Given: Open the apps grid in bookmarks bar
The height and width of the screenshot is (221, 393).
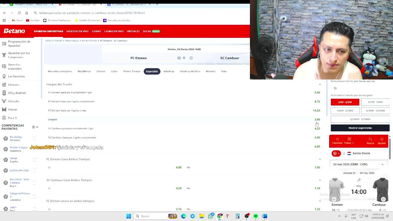Looking at the screenshot, I should (4, 20).
